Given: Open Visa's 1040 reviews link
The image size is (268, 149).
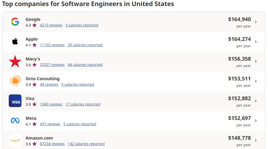Looking at the screenshot, I should point(51,104).
